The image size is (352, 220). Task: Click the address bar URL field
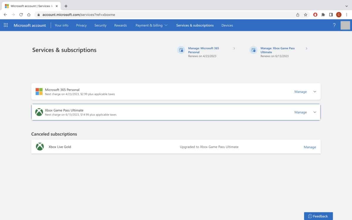(164, 14)
